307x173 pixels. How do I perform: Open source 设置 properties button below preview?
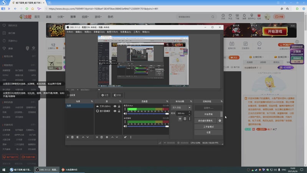tap(105, 95)
